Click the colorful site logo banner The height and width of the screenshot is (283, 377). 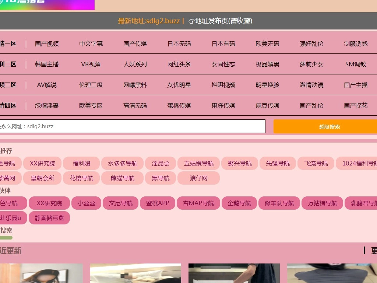click(47, 4)
